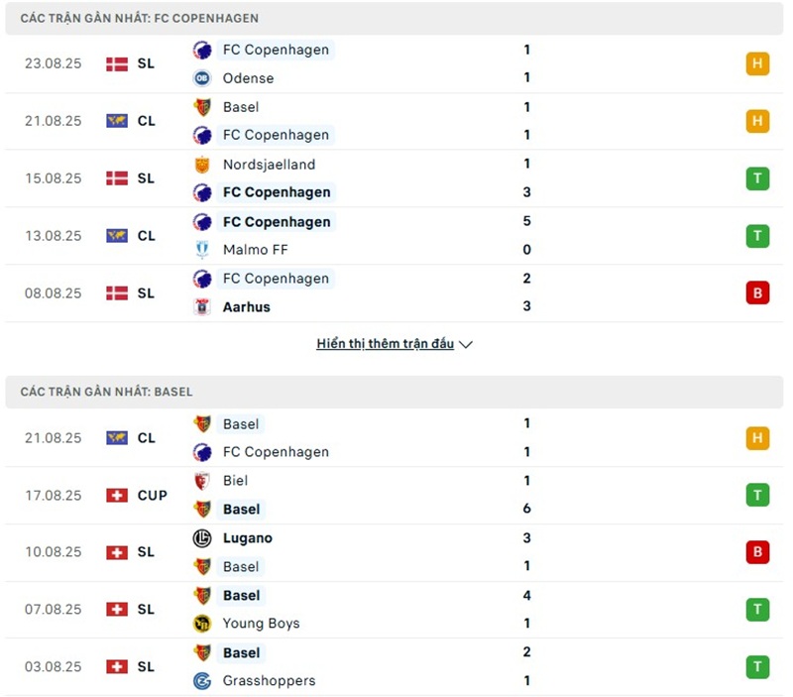
Task: Open the 15.08.25 Nordsjaelland match row
Action: click(396, 178)
